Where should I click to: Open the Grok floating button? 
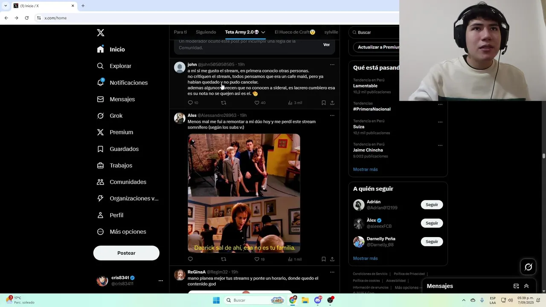[529, 267]
